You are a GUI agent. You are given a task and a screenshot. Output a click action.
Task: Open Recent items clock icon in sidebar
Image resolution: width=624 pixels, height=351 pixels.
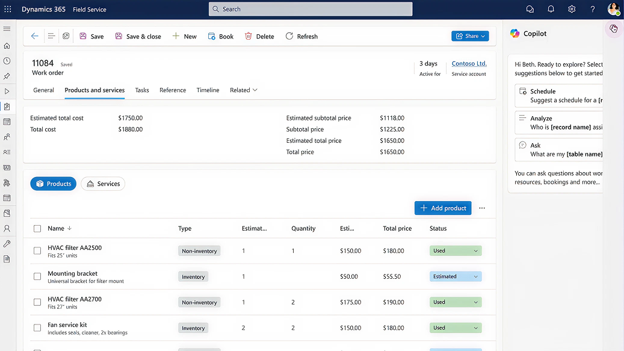tap(7, 61)
